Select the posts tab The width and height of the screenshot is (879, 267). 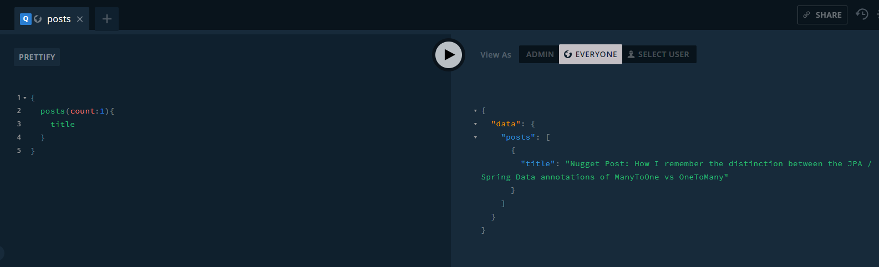[x=58, y=19]
